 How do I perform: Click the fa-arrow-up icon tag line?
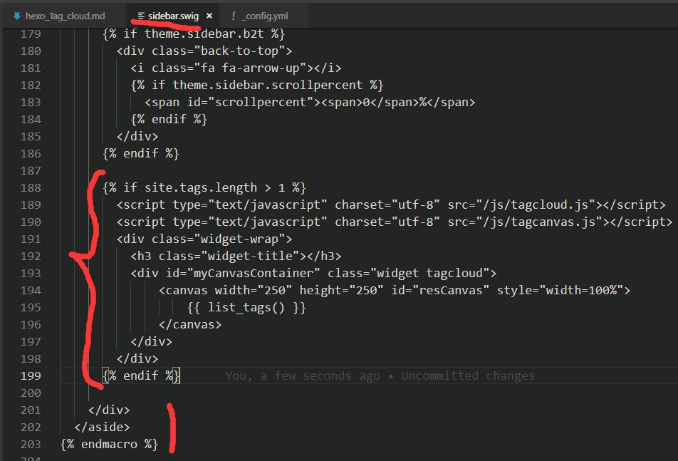(236, 68)
